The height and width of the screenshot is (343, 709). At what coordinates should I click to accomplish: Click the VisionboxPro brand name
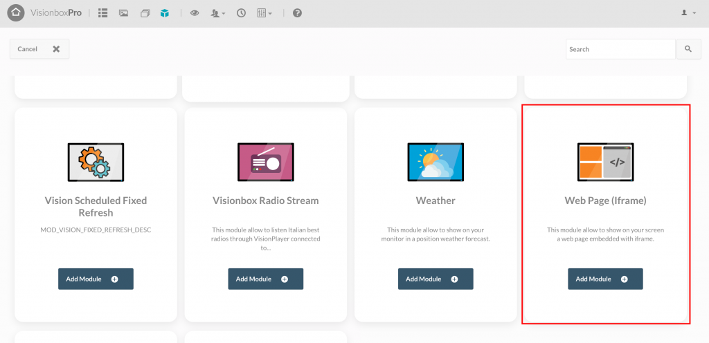point(56,13)
